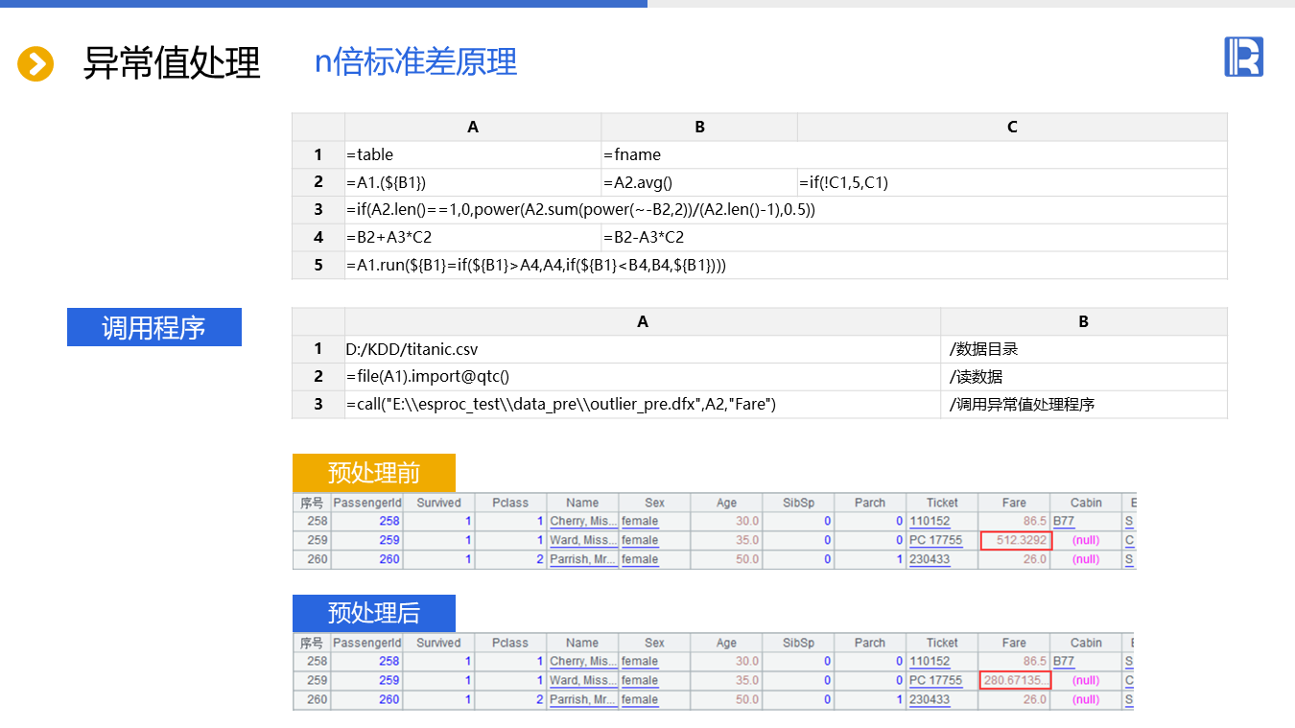Click the blue progress bar at the top
The width and height of the screenshot is (1295, 728).
point(323,4)
